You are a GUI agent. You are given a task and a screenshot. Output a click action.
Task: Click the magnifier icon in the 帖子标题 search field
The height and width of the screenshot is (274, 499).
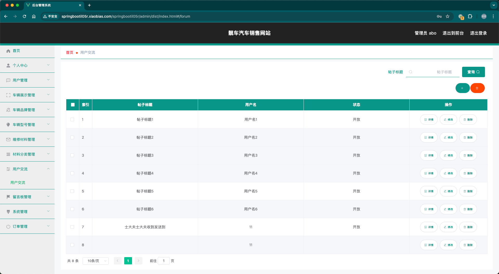411,72
